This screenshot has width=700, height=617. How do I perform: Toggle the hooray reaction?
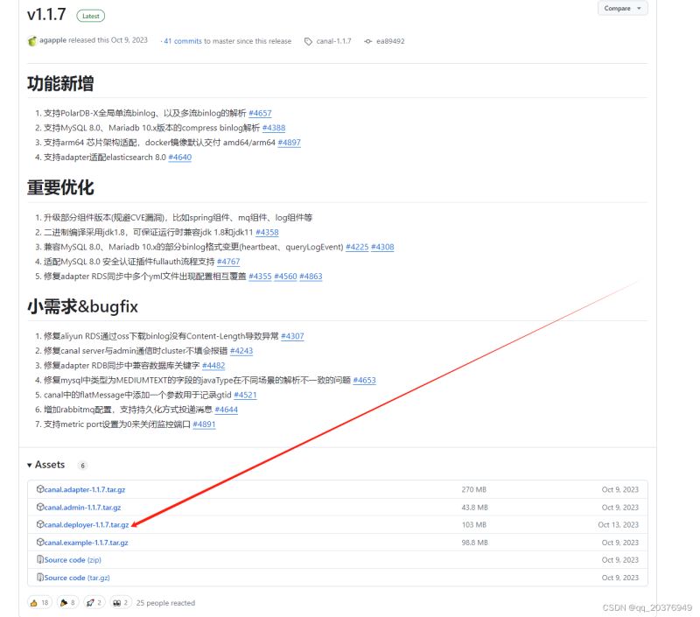coord(67,602)
